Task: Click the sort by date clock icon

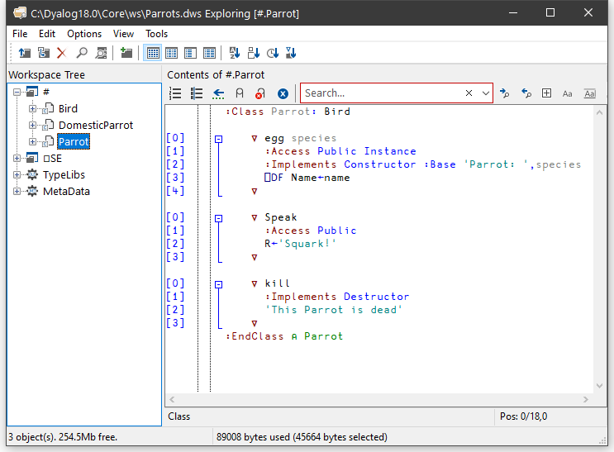Action: (x=273, y=53)
